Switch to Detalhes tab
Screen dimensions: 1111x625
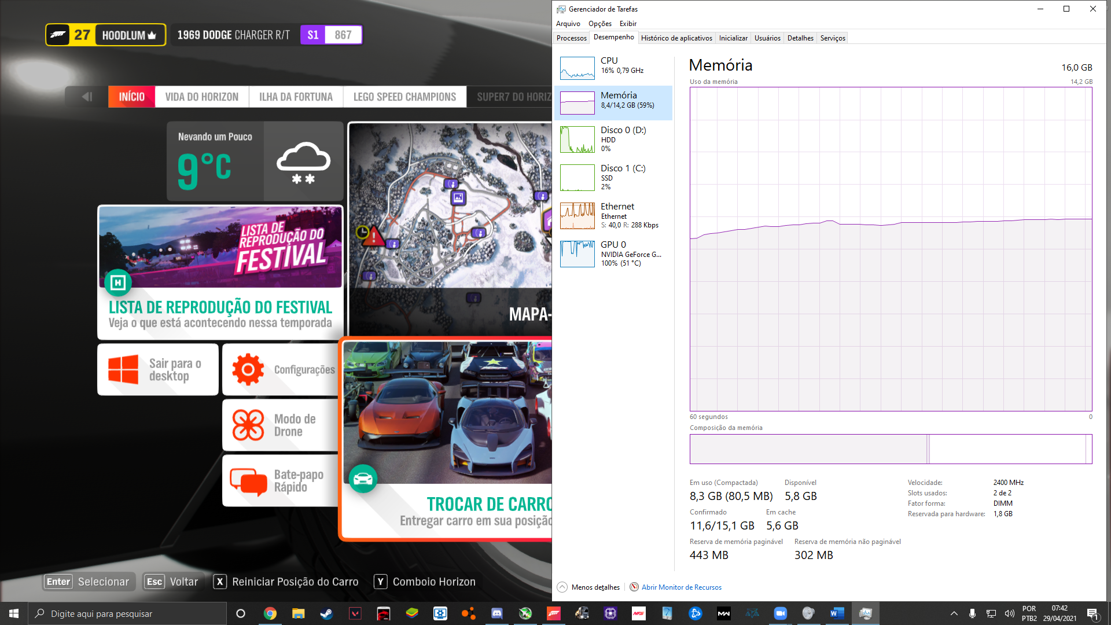point(800,38)
